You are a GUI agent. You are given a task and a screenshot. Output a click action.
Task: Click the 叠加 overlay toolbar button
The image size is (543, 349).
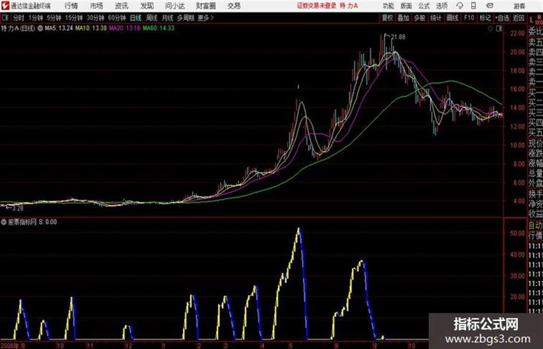(x=403, y=18)
